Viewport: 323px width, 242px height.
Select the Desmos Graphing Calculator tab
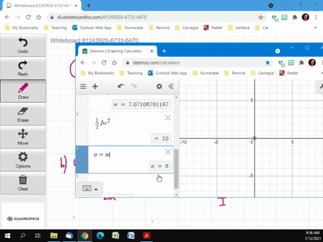(116, 51)
